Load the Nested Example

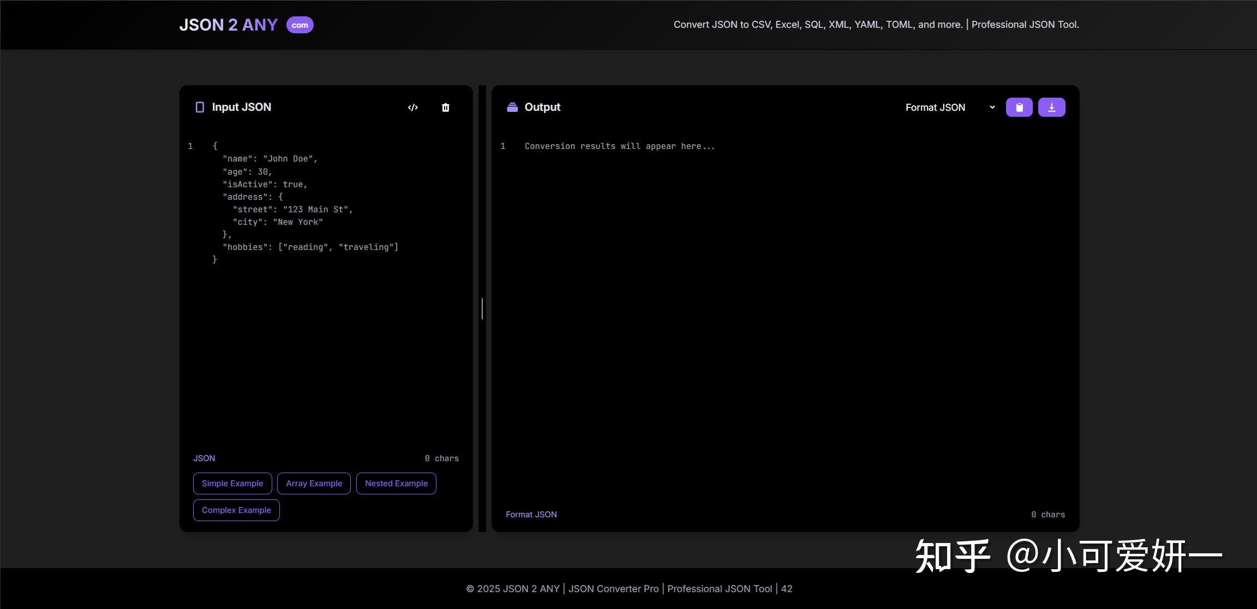tap(396, 483)
